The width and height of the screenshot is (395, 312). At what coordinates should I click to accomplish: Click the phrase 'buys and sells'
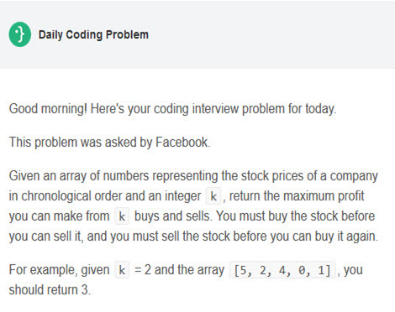172,216
